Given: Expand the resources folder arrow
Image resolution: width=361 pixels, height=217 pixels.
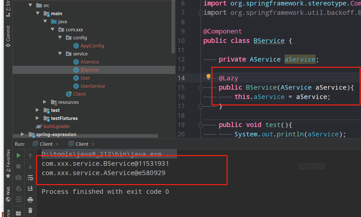Looking at the screenshot, I should point(45,102).
